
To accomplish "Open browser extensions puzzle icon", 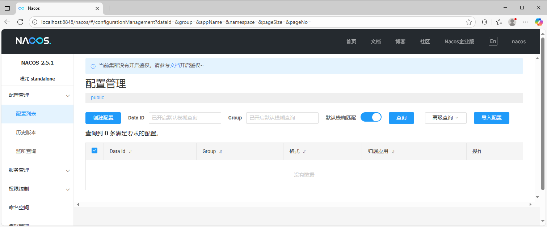I will (x=484, y=22).
